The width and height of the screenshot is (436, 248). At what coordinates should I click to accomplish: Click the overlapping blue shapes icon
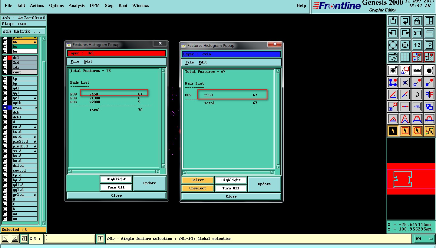[x=429, y=107]
